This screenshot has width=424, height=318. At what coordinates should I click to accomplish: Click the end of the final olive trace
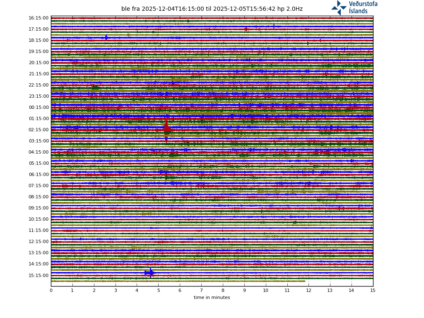[304, 281]
